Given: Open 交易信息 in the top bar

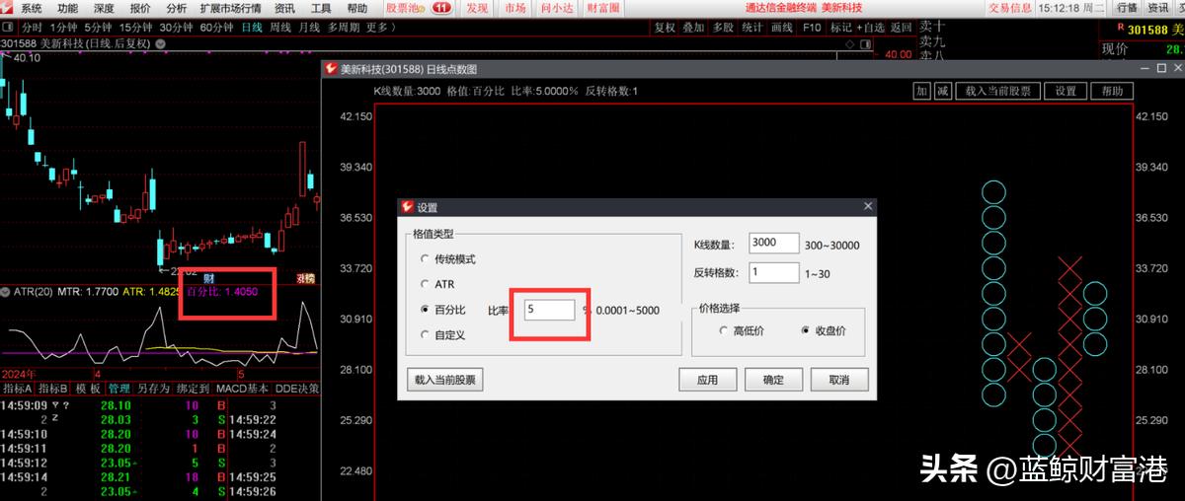Looking at the screenshot, I should click(1010, 8).
